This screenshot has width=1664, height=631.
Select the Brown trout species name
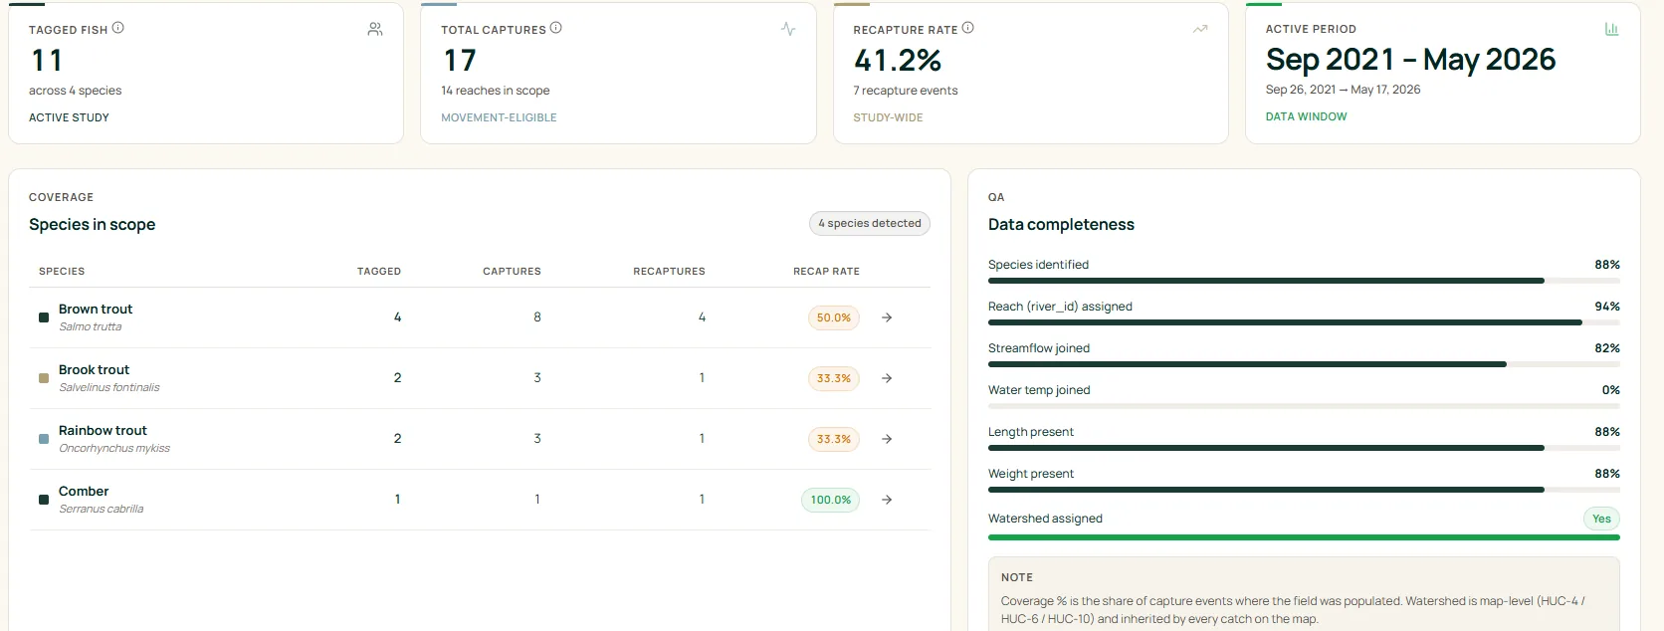click(96, 310)
